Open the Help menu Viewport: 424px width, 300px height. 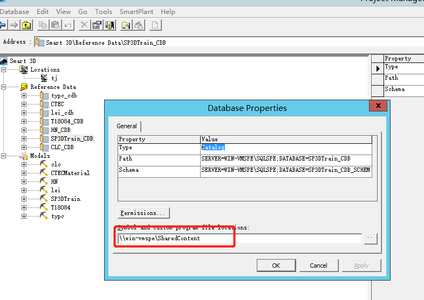click(168, 12)
